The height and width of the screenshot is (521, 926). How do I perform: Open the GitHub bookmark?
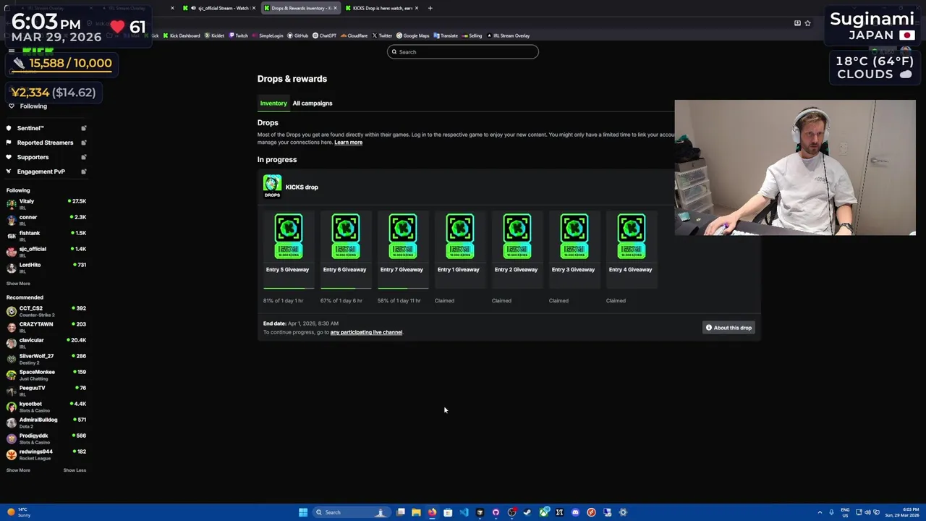(x=298, y=35)
